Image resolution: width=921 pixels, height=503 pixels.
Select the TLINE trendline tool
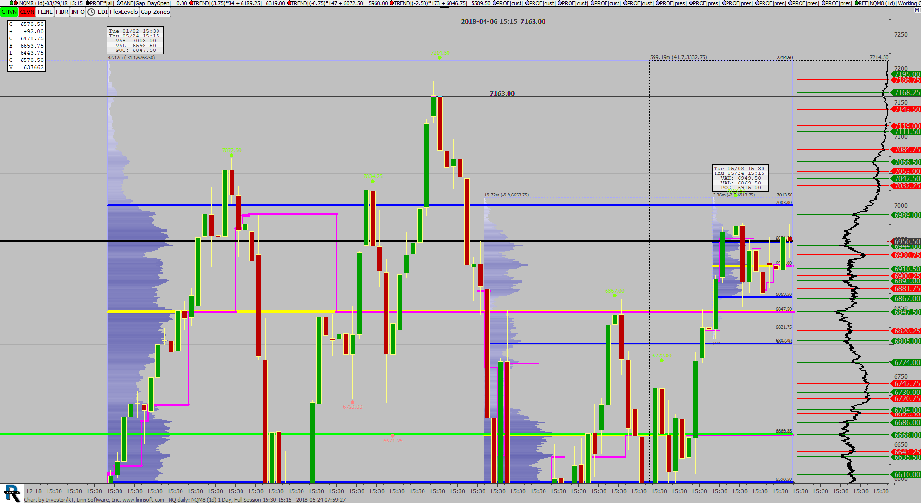[45, 12]
